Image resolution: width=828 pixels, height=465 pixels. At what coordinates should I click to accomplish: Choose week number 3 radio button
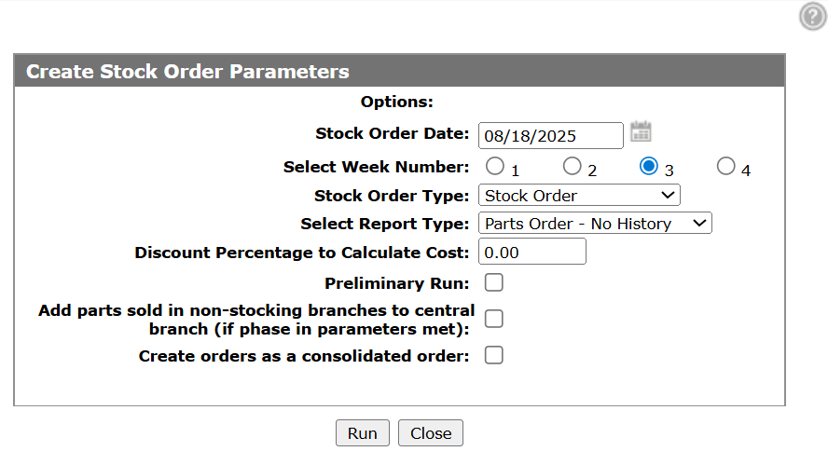click(649, 166)
